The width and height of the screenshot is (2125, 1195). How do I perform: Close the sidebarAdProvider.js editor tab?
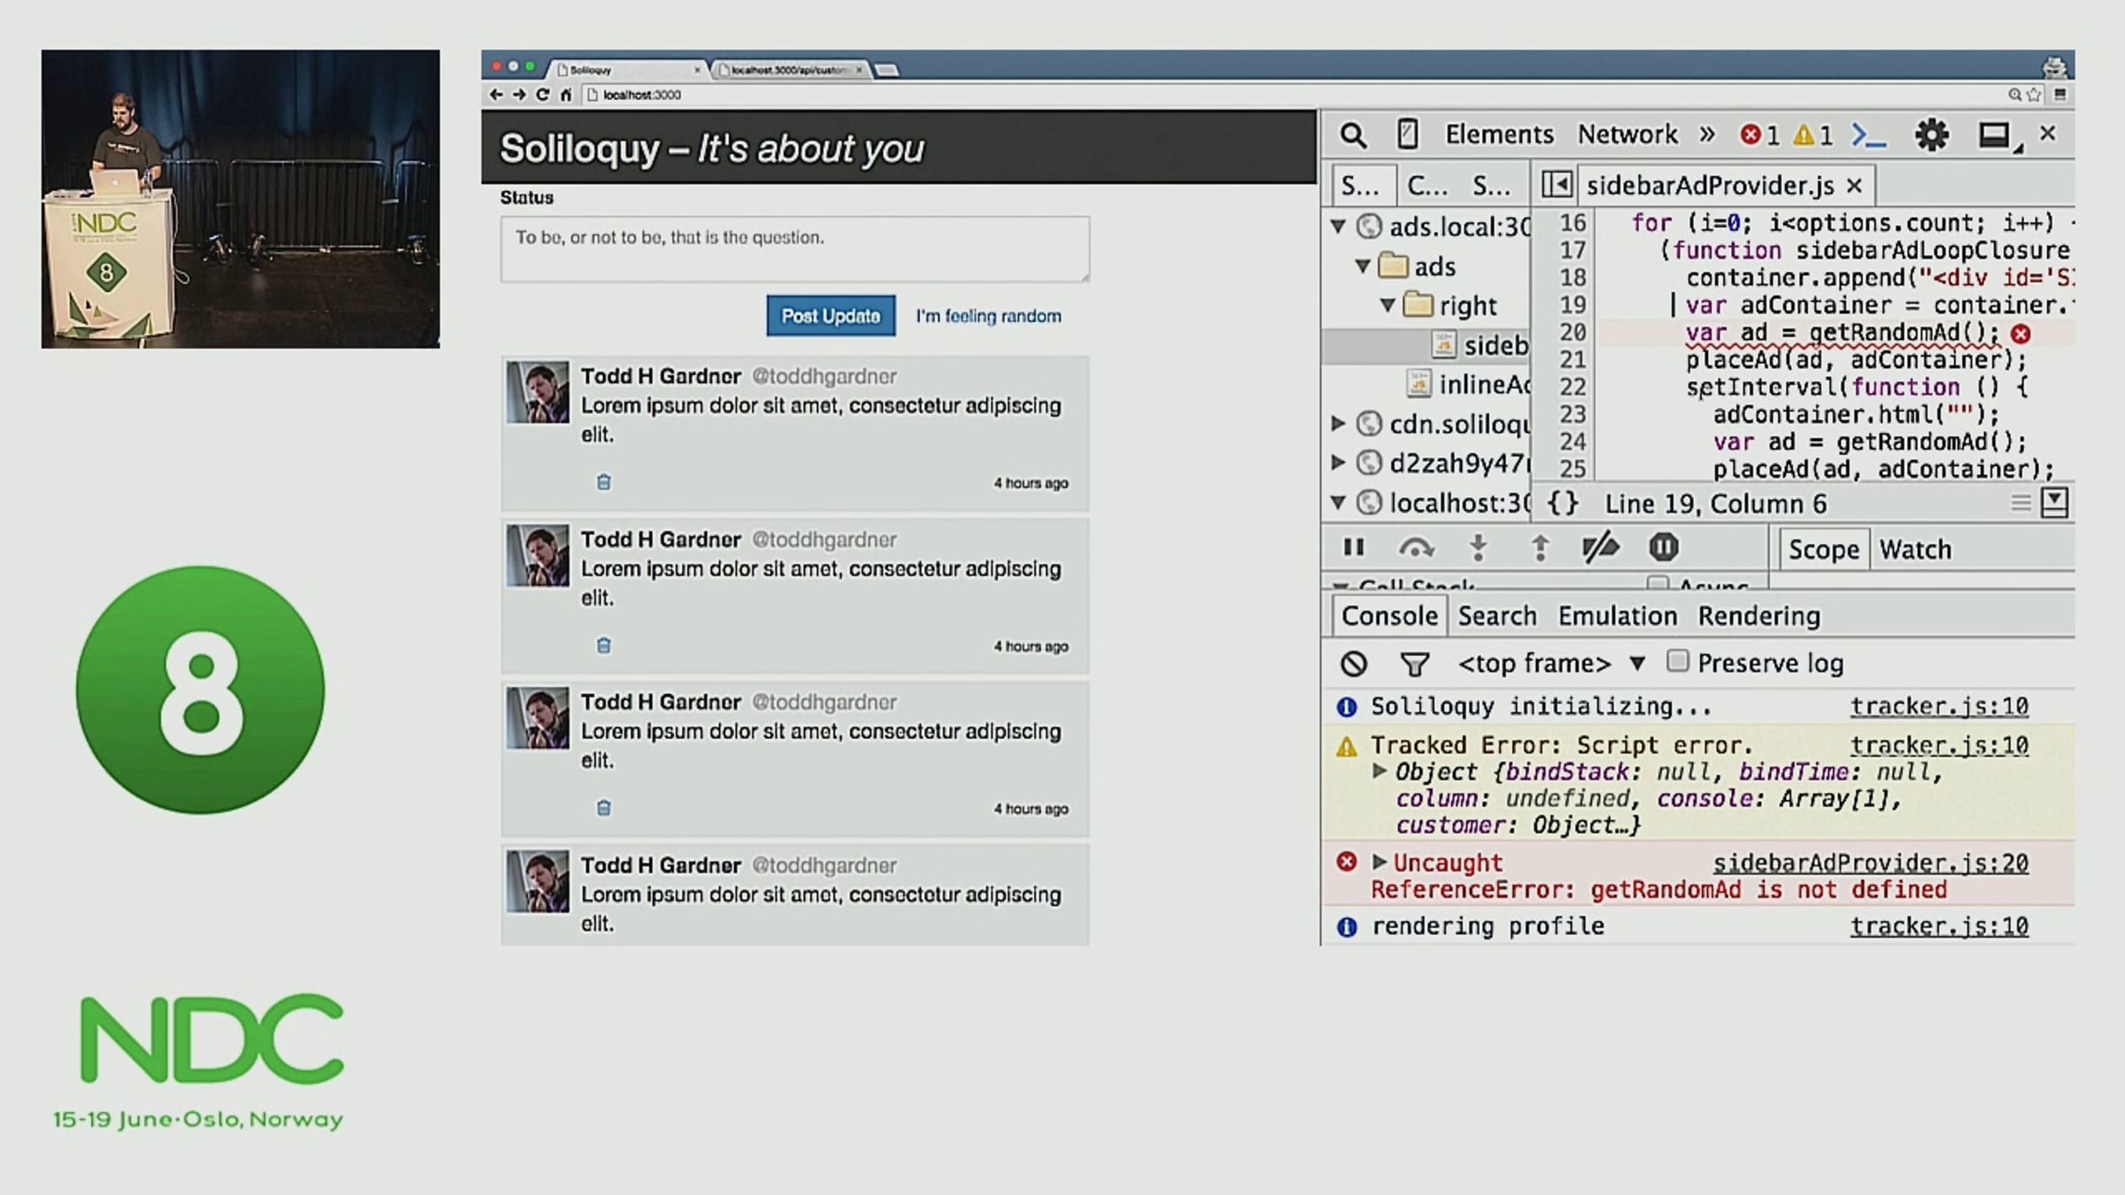click(x=1855, y=186)
